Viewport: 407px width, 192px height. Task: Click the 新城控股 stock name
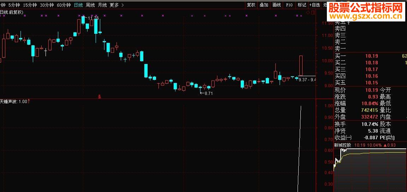click(x=343, y=145)
